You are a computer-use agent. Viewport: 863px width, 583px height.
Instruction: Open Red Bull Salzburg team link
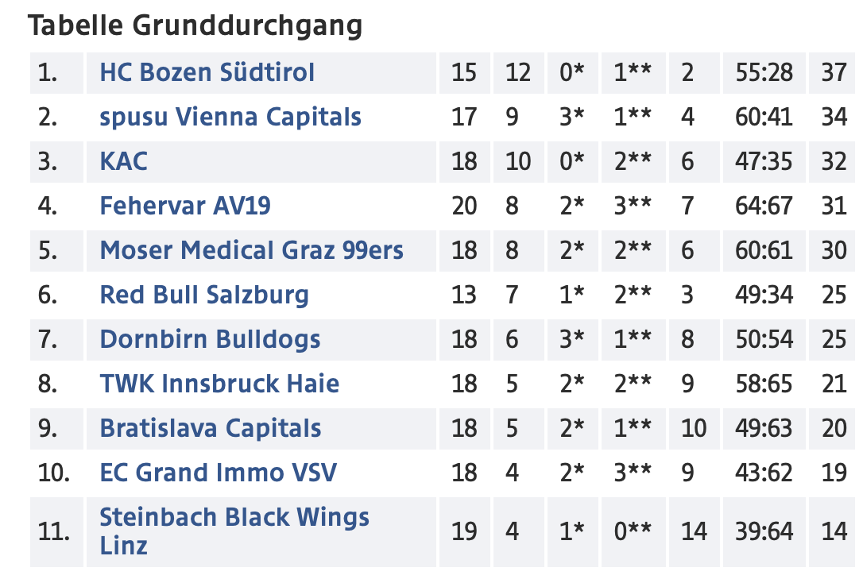204,295
